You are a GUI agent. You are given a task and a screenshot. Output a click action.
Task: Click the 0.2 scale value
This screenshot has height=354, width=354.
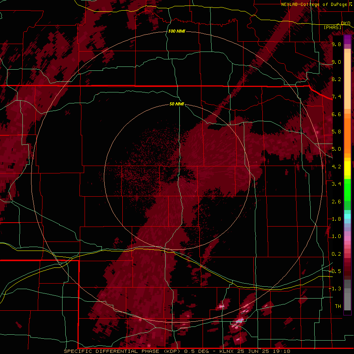[336, 254]
